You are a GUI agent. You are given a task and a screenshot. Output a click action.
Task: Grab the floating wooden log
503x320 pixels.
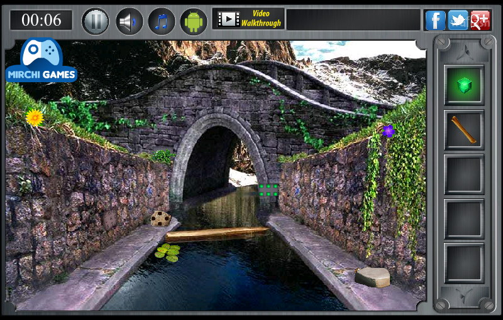(x=217, y=234)
